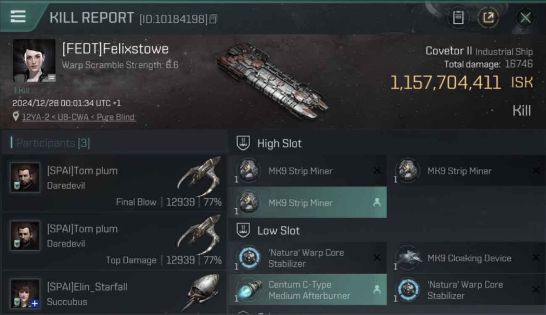Select Tom plum's Top Damage entry
Viewport: 546px width, 315px height.
[x=113, y=241]
